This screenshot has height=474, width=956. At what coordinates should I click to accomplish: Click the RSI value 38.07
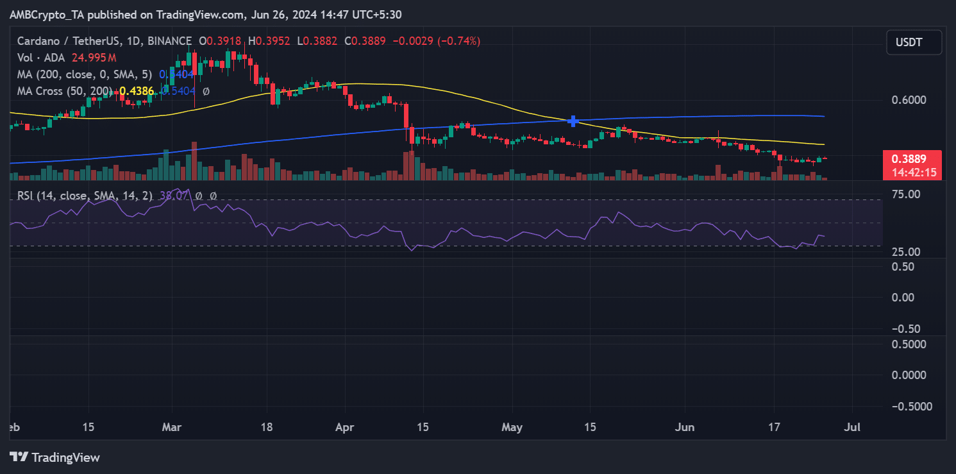pyautogui.click(x=172, y=196)
